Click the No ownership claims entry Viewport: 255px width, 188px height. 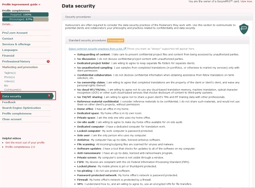pos(158,84)
